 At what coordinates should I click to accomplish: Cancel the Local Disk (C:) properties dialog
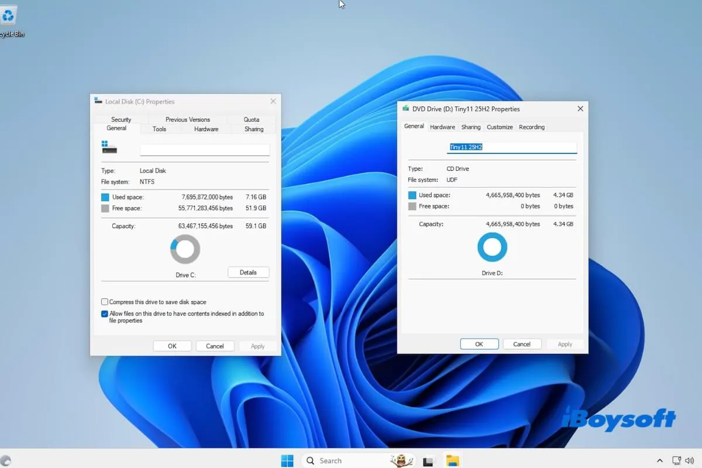tap(215, 346)
